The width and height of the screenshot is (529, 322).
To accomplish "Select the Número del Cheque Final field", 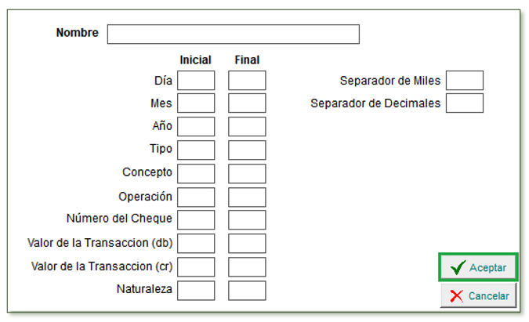I will (x=247, y=220).
